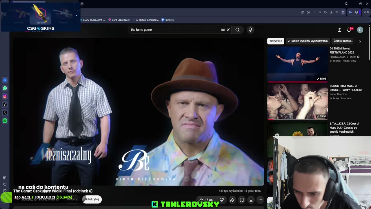Click "449 tys. wyświetleń" view count

pos(231,191)
